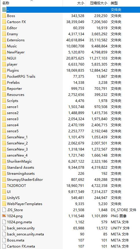
Task: Click the NGUI folder icon
Action: pyautogui.click(x=4, y=58)
